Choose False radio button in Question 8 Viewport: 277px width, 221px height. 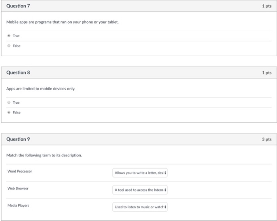click(x=9, y=112)
